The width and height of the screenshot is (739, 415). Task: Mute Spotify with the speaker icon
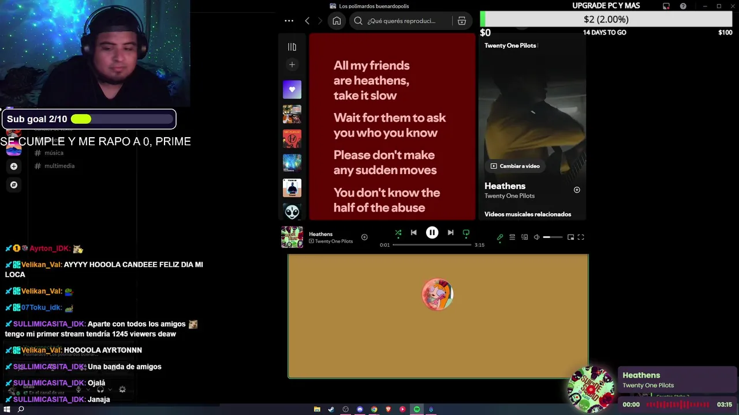536,237
